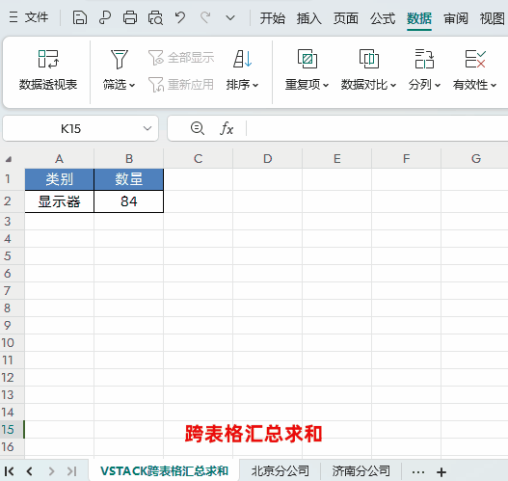The image size is (508, 481).
Task: Click the 数据对比 icon
Action: (369, 59)
